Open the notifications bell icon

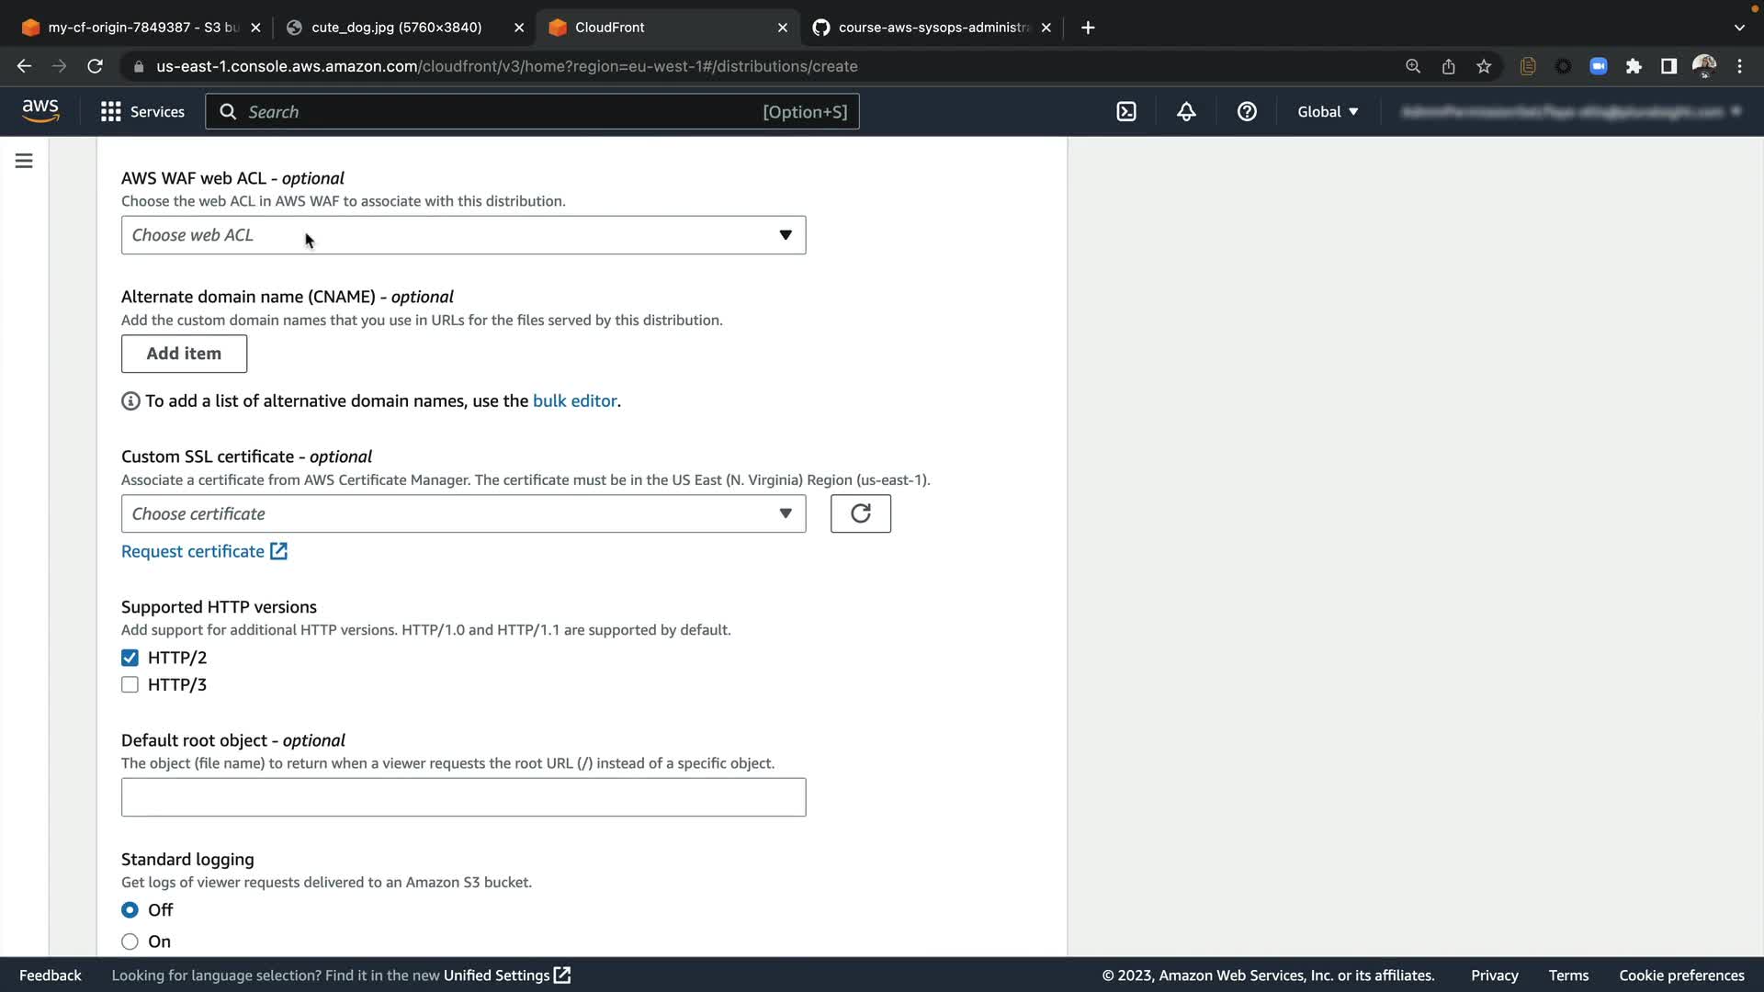click(1186, 111)
